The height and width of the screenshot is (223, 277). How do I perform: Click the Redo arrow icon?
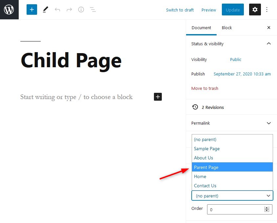69,10
